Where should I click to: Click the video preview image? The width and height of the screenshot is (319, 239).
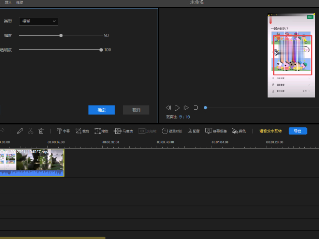[x=291, y=56]
